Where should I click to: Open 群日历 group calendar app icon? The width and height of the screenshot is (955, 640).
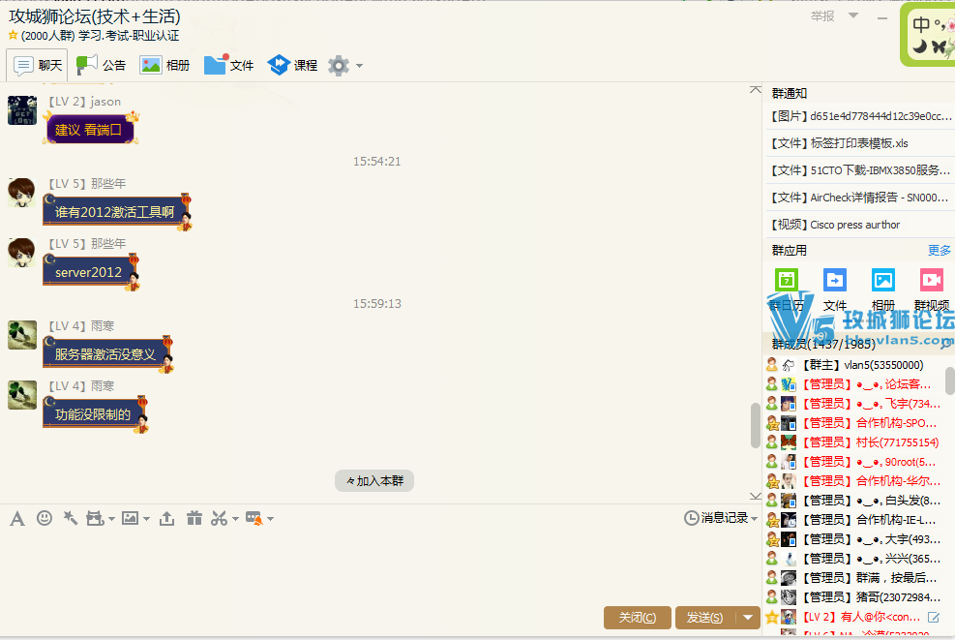[x=786, y=288]
